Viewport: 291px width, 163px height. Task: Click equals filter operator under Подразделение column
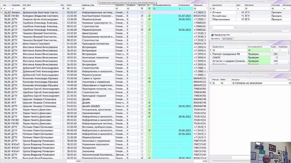click(13, 9)
